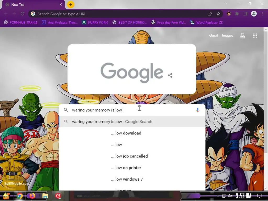The height and width of the screenshot is (201, 268).
Task: Close the New Tab tab
Action: tap(61, 5)
